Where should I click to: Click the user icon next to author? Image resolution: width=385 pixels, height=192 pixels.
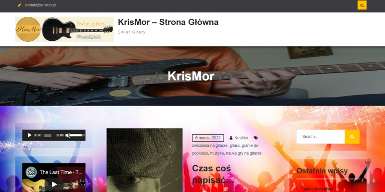tap(231, 138)
